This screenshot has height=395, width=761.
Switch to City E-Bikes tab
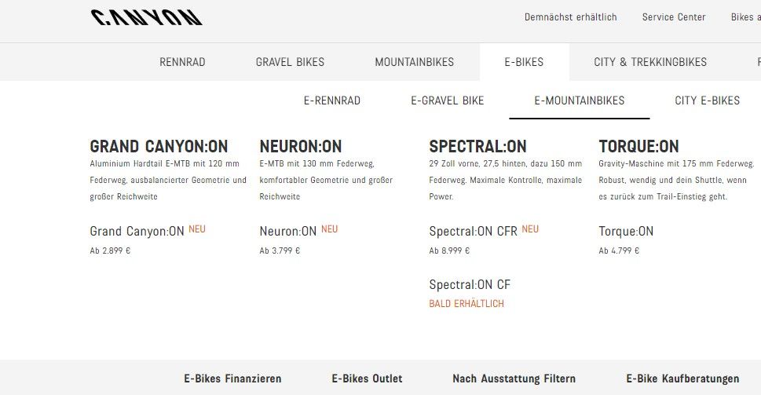click(x=707, y=101)
